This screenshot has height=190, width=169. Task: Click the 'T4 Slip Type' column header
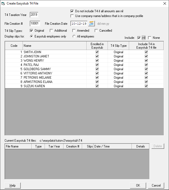click(x=119, y=46)
